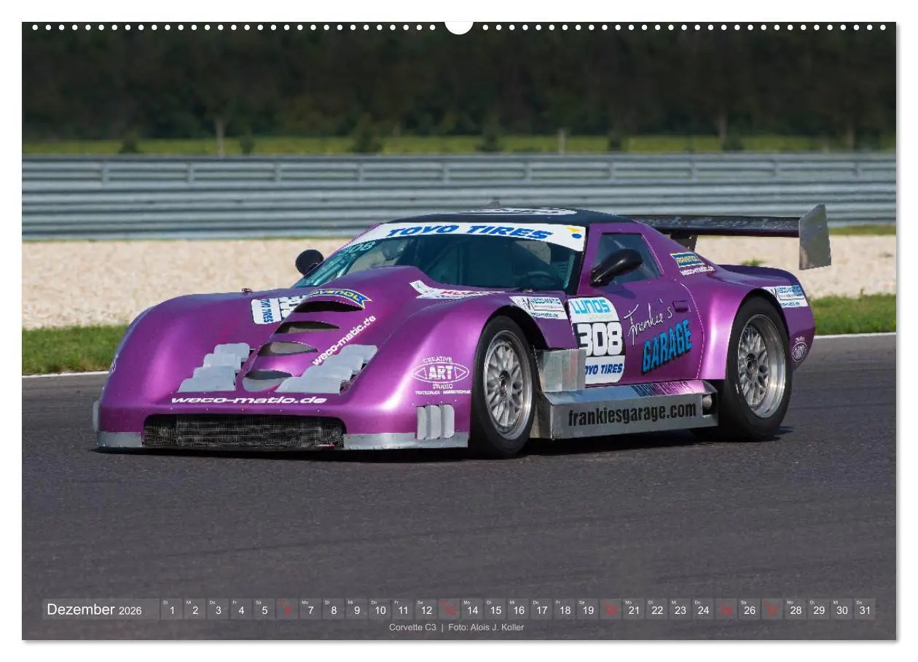Select day 10 in calendar strip
This screenshot has height=662, width=918.
[380, 610]
